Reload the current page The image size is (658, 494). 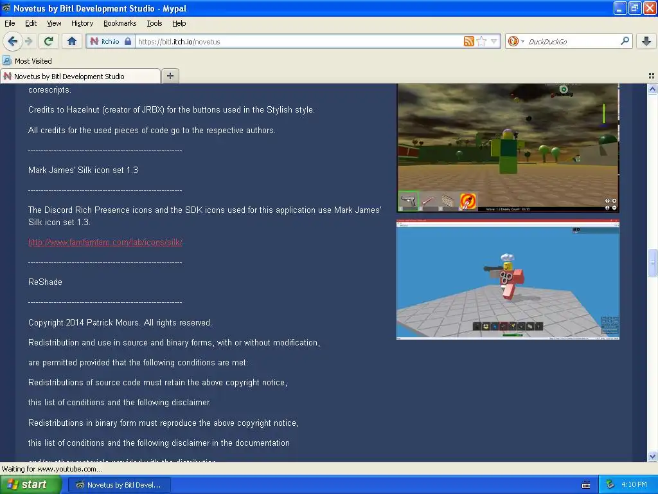[48, 41]
